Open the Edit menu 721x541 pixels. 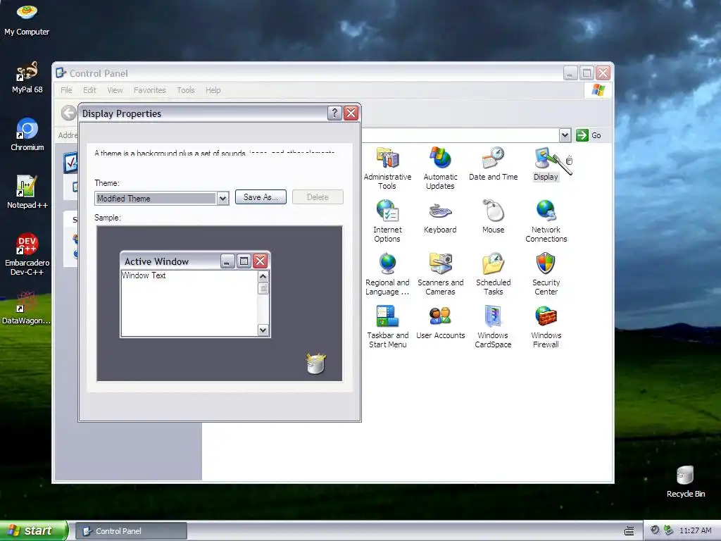click(89, 90)
